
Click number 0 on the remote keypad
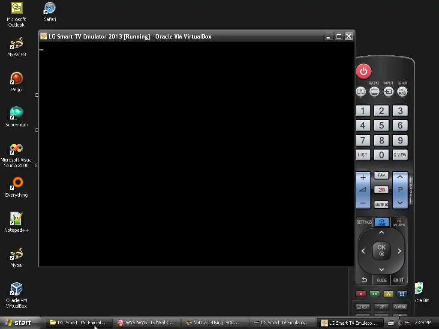(381, 155)
